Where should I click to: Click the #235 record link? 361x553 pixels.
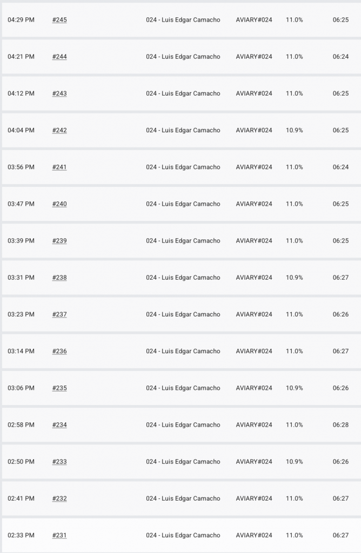point(59,388)
